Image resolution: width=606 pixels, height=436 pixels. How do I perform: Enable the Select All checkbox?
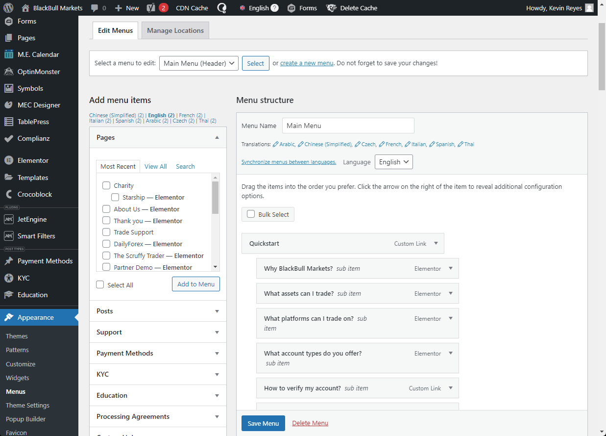100,284
